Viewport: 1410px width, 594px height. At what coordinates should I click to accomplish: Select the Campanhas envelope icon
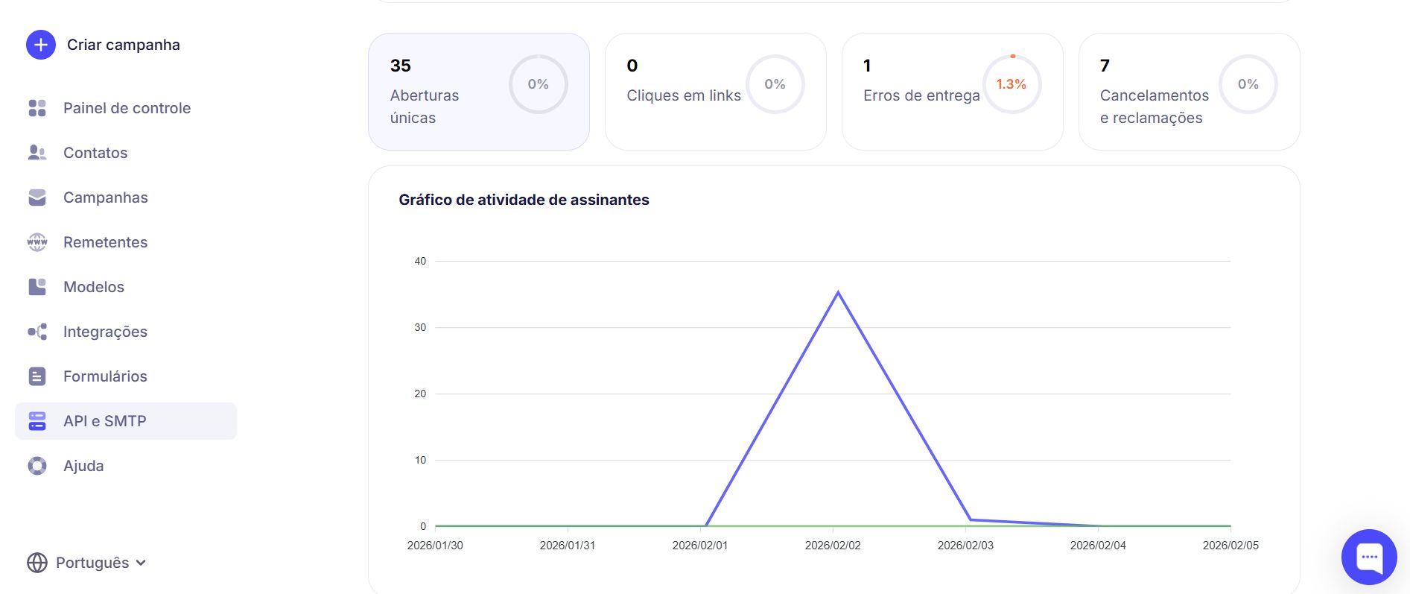coord(37,198)
